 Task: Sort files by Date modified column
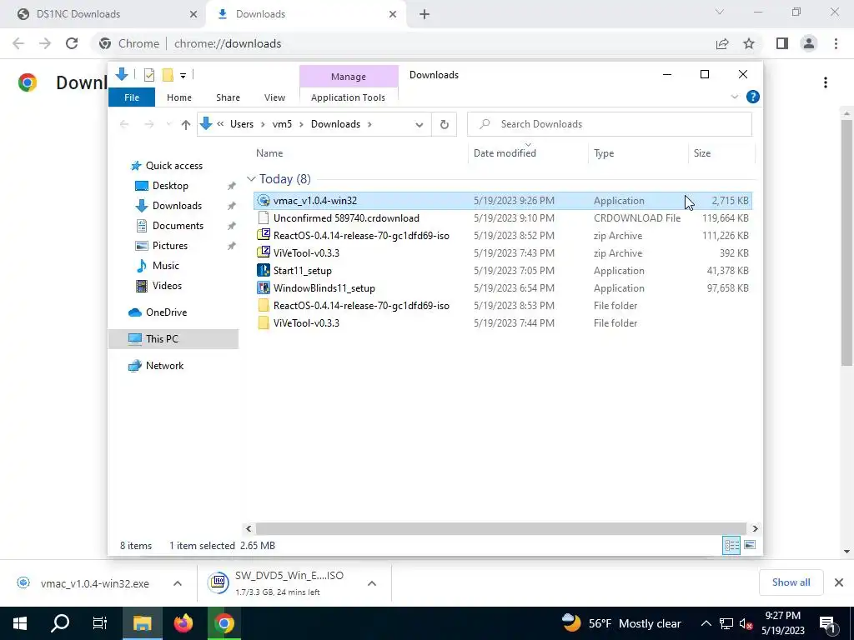click(505, 153)
